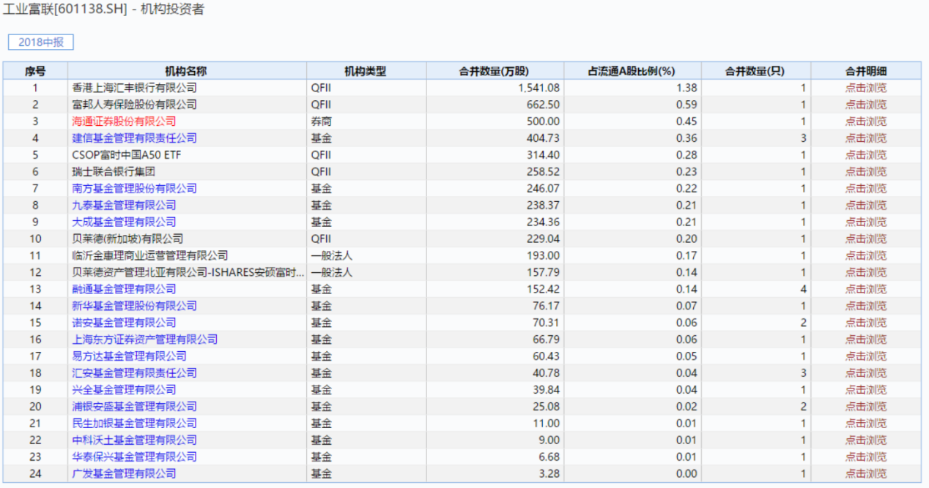Click 点击浏览 for 华泰保兴基金 row
This screenshot has width=929, height=488.
866,457
